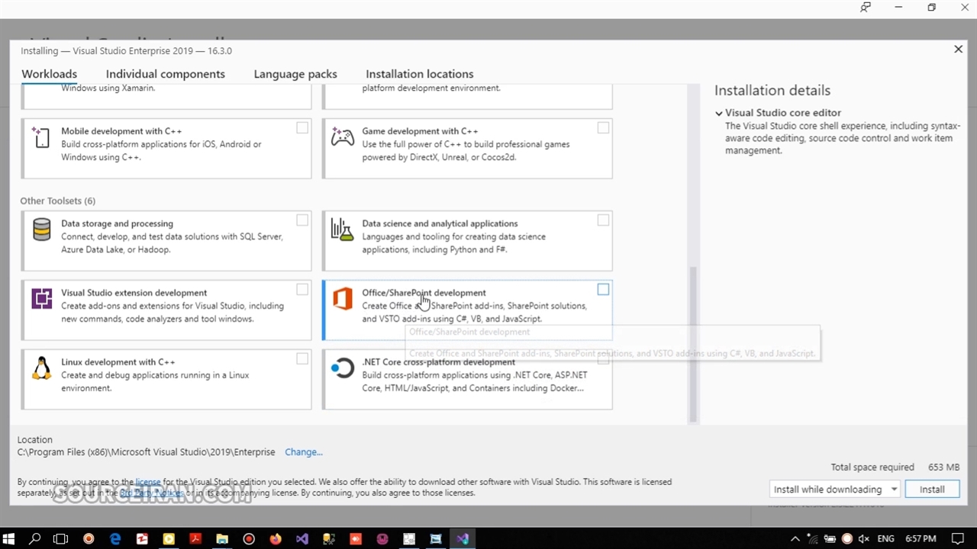Click the Change... location link
Viewport: 977px width, 549px height.
pyautogui.click(x=304, y=452)
